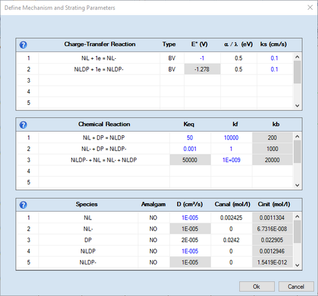The height and width of the screenshot is (296, 318).
Task: Edit diffusion coefficient 2E-005 for DP
Action: [x=190, y=240]
